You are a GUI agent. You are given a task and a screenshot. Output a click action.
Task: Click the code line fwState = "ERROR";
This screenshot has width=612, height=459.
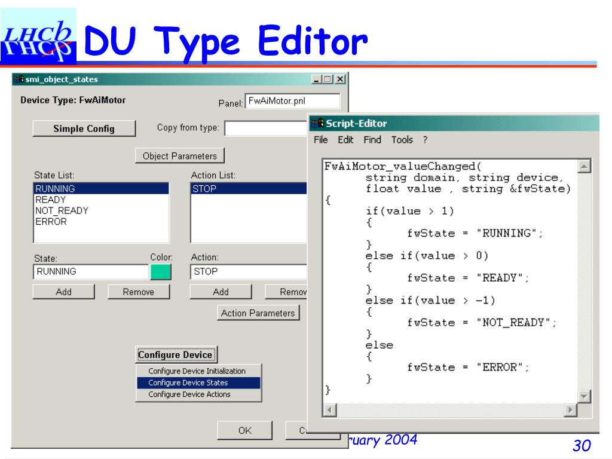coord(468,368)
